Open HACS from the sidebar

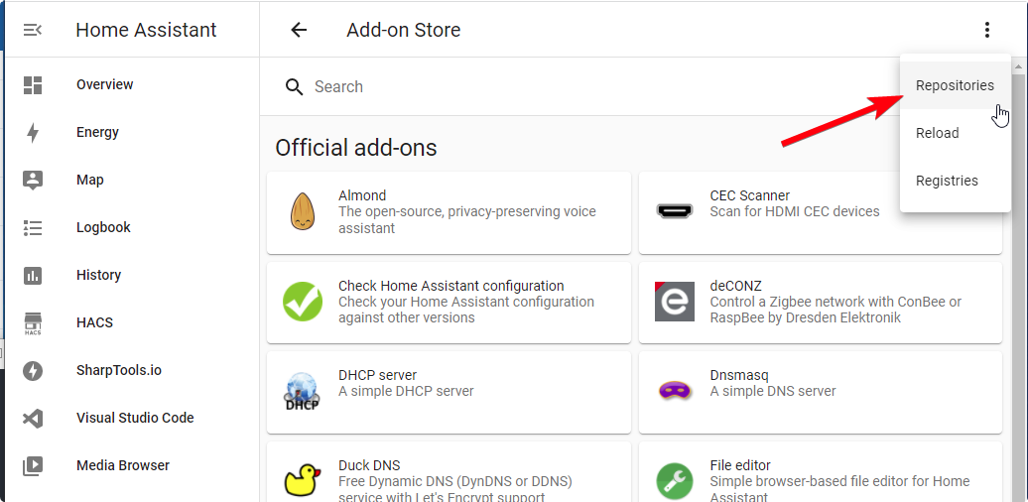tap(132, 323)
